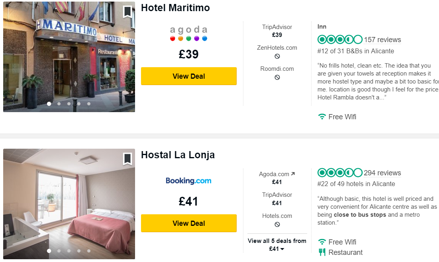439x262 pixels.
Task: Expand View all 5 deals from £41
Action: (277, 245)
